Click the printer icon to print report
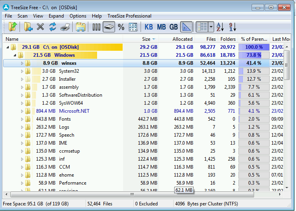This screenshot has width=296, height=211. [65, 27]
